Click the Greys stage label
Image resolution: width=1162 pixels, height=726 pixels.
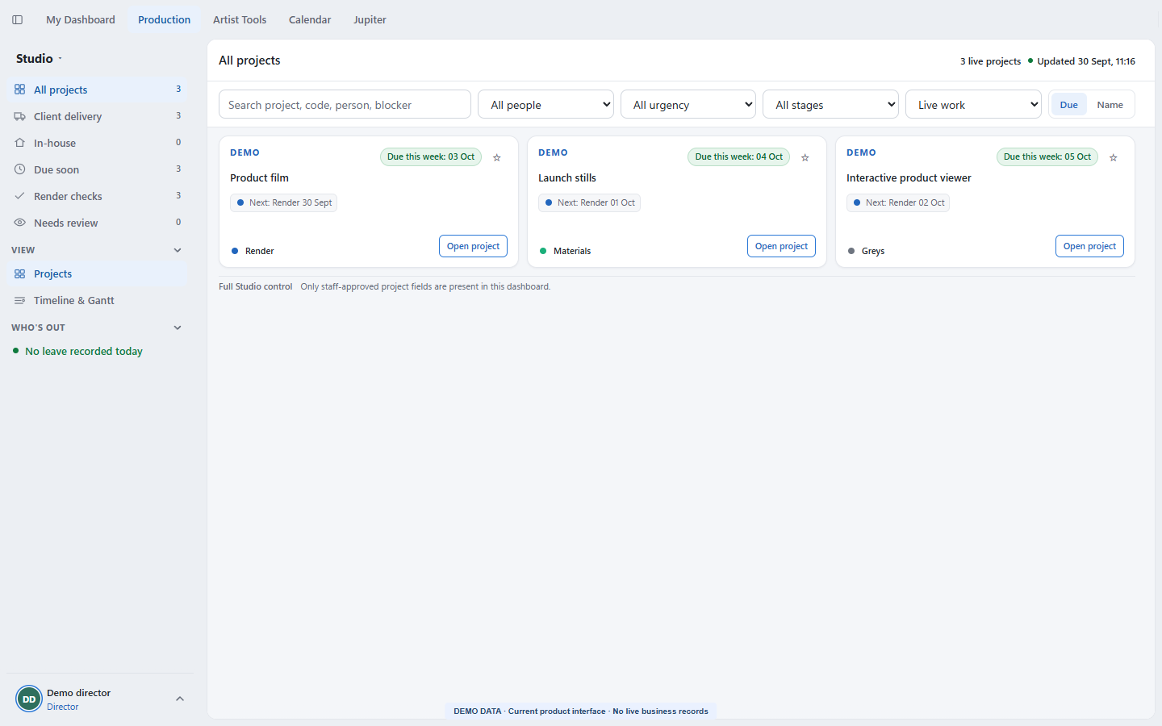873,251
